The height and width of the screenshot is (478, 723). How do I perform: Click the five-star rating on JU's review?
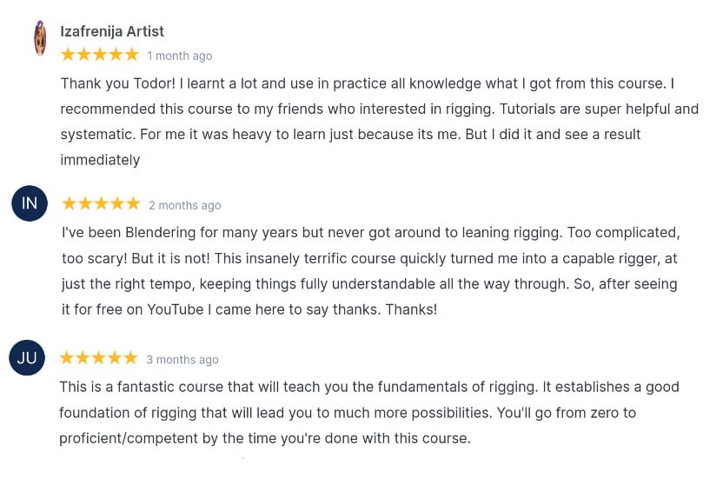pyautogui.click(x=98, y=358)
